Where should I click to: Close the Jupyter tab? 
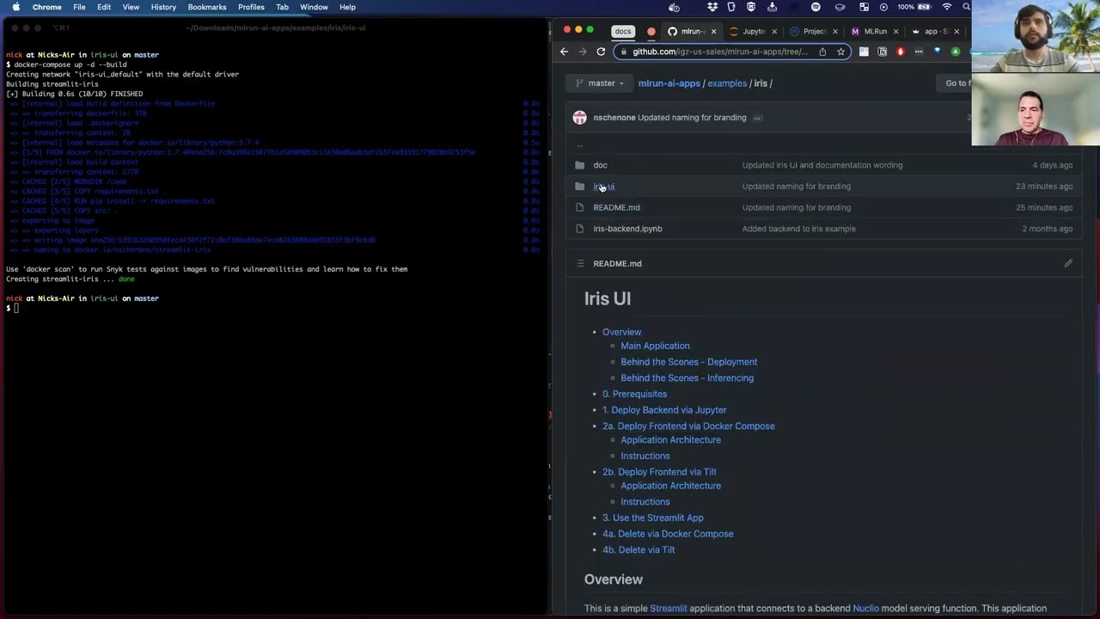pyautogui.click(x=774, y=31)
